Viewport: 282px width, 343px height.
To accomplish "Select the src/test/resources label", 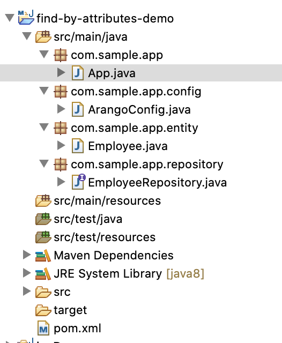I will 105,237.
